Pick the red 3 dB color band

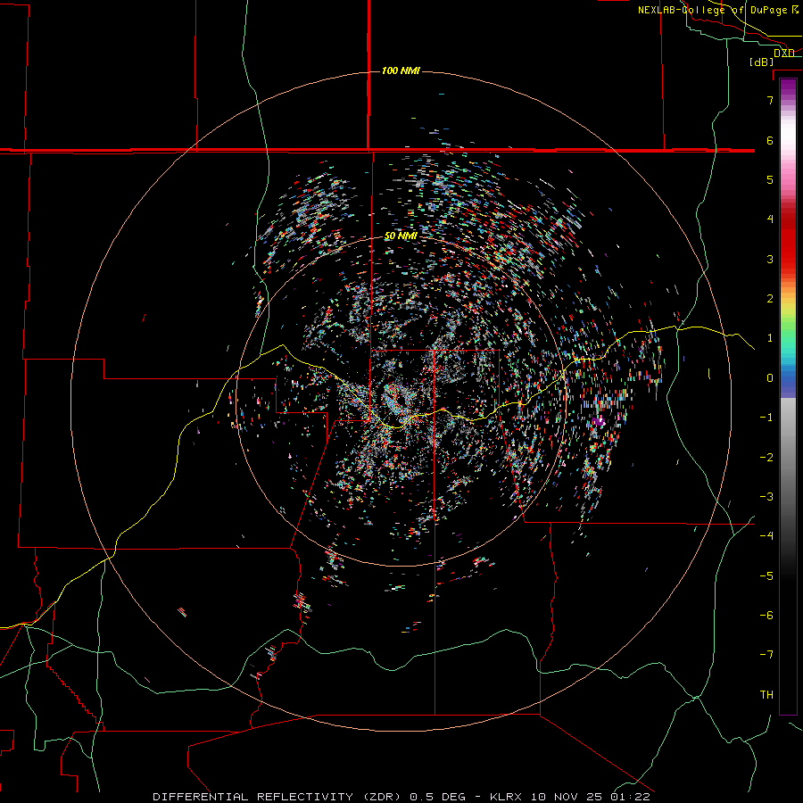[788, 259]
